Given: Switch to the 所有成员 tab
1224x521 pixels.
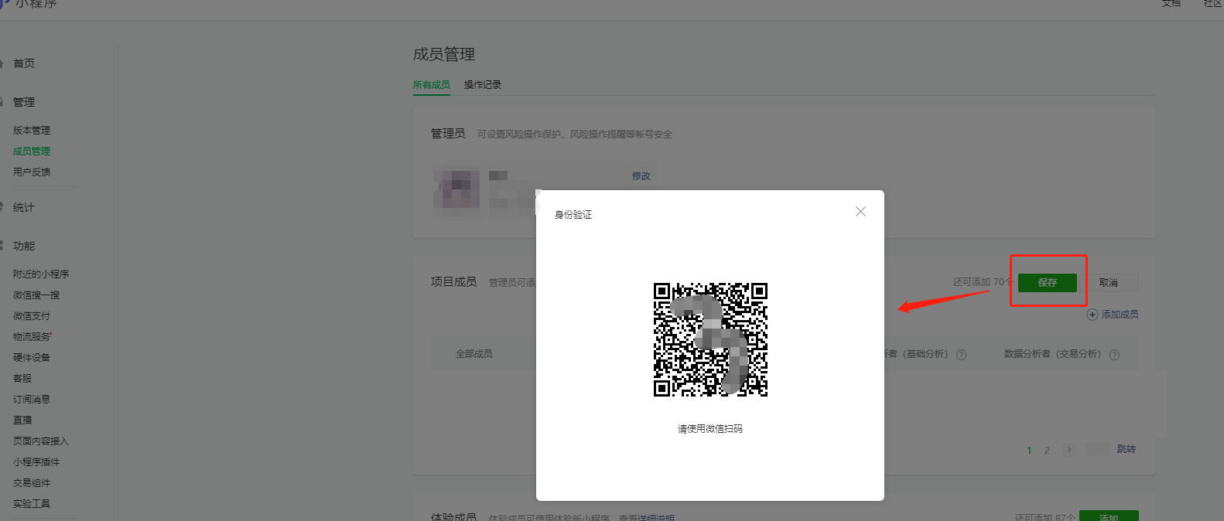Looking at the screenshot, I should pos(431,84).
